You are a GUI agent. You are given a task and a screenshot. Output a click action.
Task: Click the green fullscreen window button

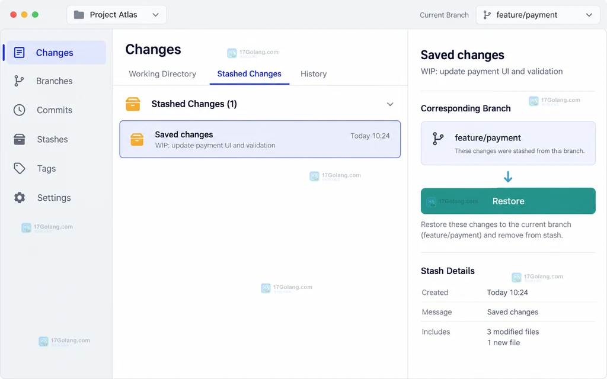click(35, 15)
